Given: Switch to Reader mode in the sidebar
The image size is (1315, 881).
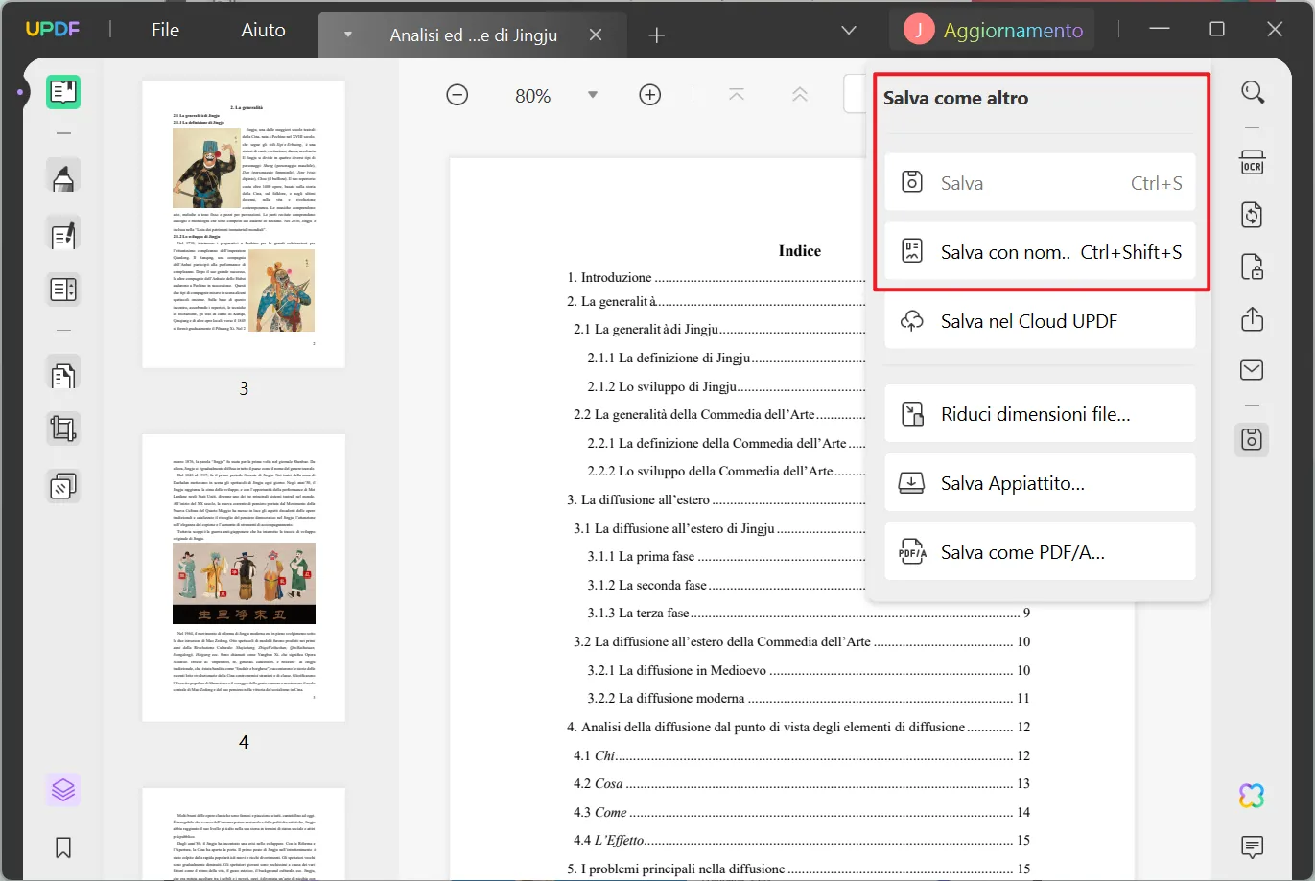Looking at the screenshot, I should click(x=62, y=92).
